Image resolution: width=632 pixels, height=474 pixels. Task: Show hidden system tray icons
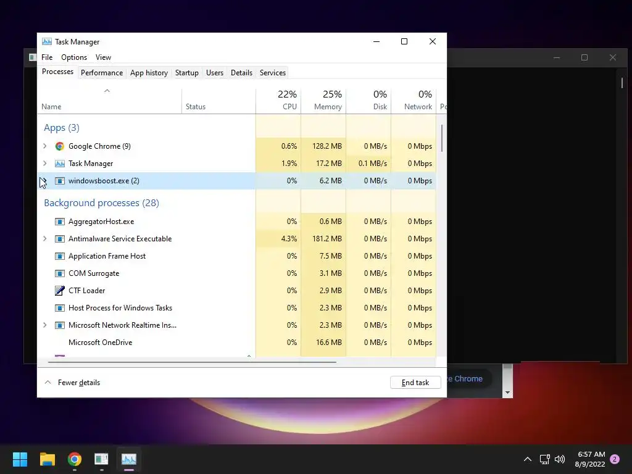tap(527, 459)
